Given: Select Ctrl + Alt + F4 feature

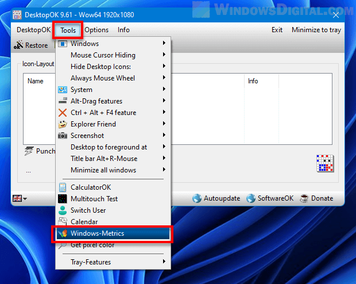Looking at the screenshot, I should [x=113, y=113].
